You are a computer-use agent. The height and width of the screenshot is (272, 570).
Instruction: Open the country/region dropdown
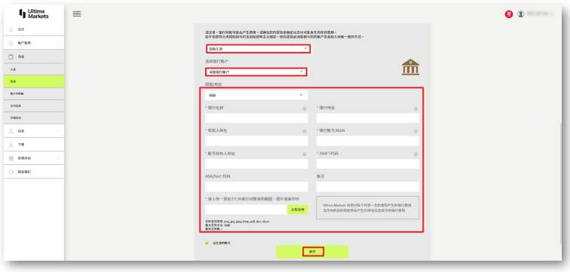[256, 95]
